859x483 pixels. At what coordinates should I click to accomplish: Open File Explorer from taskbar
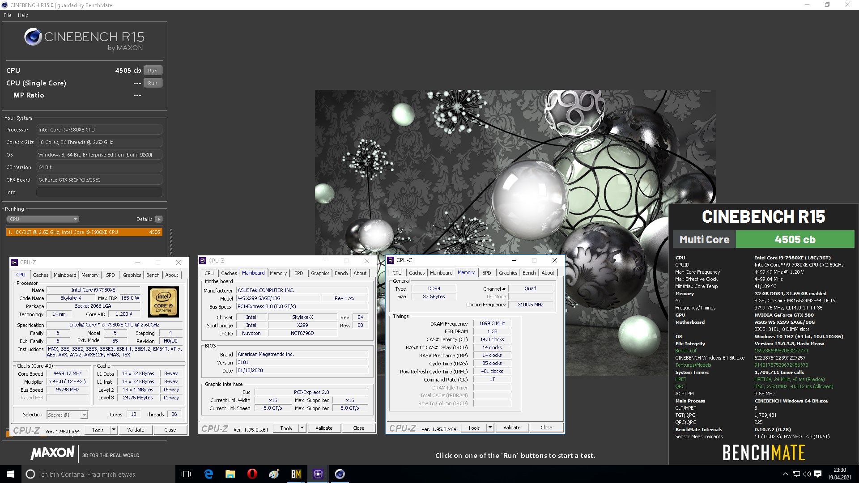click(x=230, y=474)
